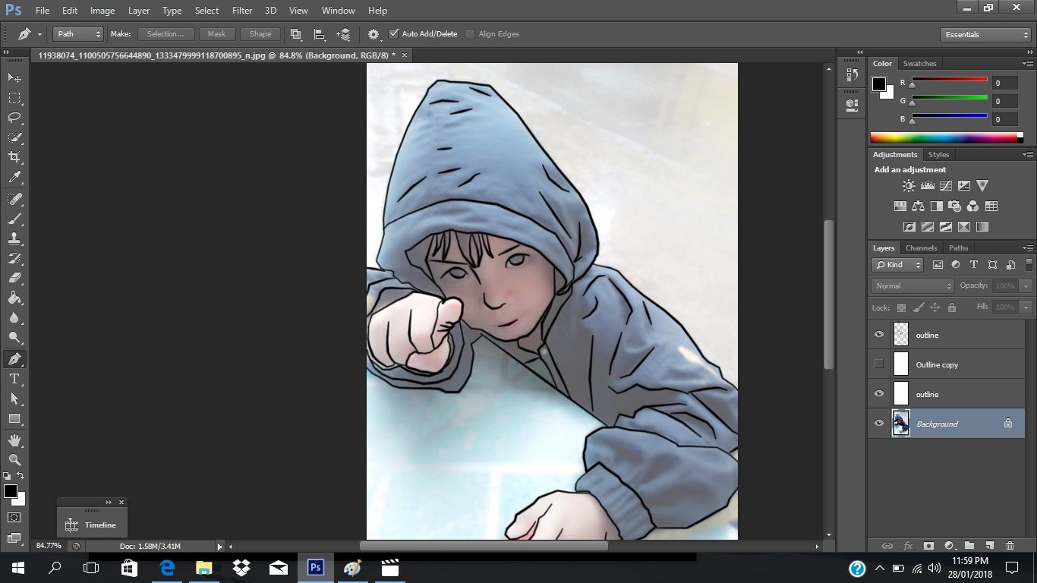Toggle Lock all for layer
This screenshot has width=1037, height=583.
pos(952,307)
